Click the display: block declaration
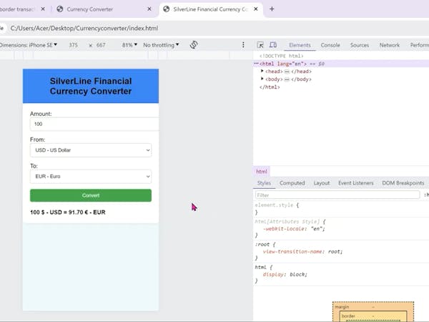Image resolution: width=429 pixels, height=322 pixels. pos(285,274)
